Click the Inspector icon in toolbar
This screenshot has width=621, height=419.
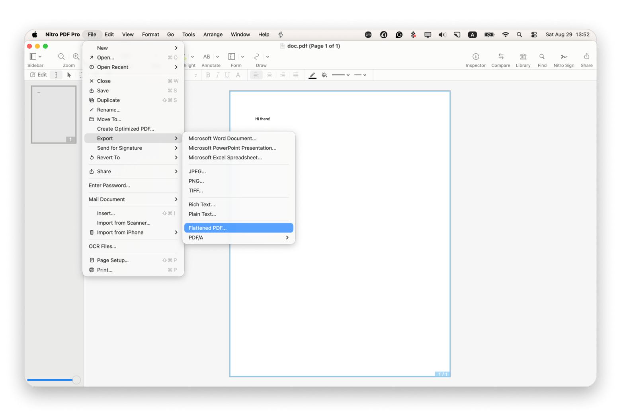476,57
